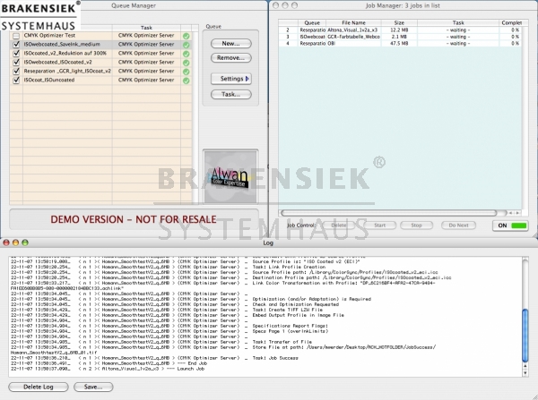The image size is (538, 400).
Task: Click green status icon of ISOwebcoated_ISOcoated_v2
Action: (186, 63)
